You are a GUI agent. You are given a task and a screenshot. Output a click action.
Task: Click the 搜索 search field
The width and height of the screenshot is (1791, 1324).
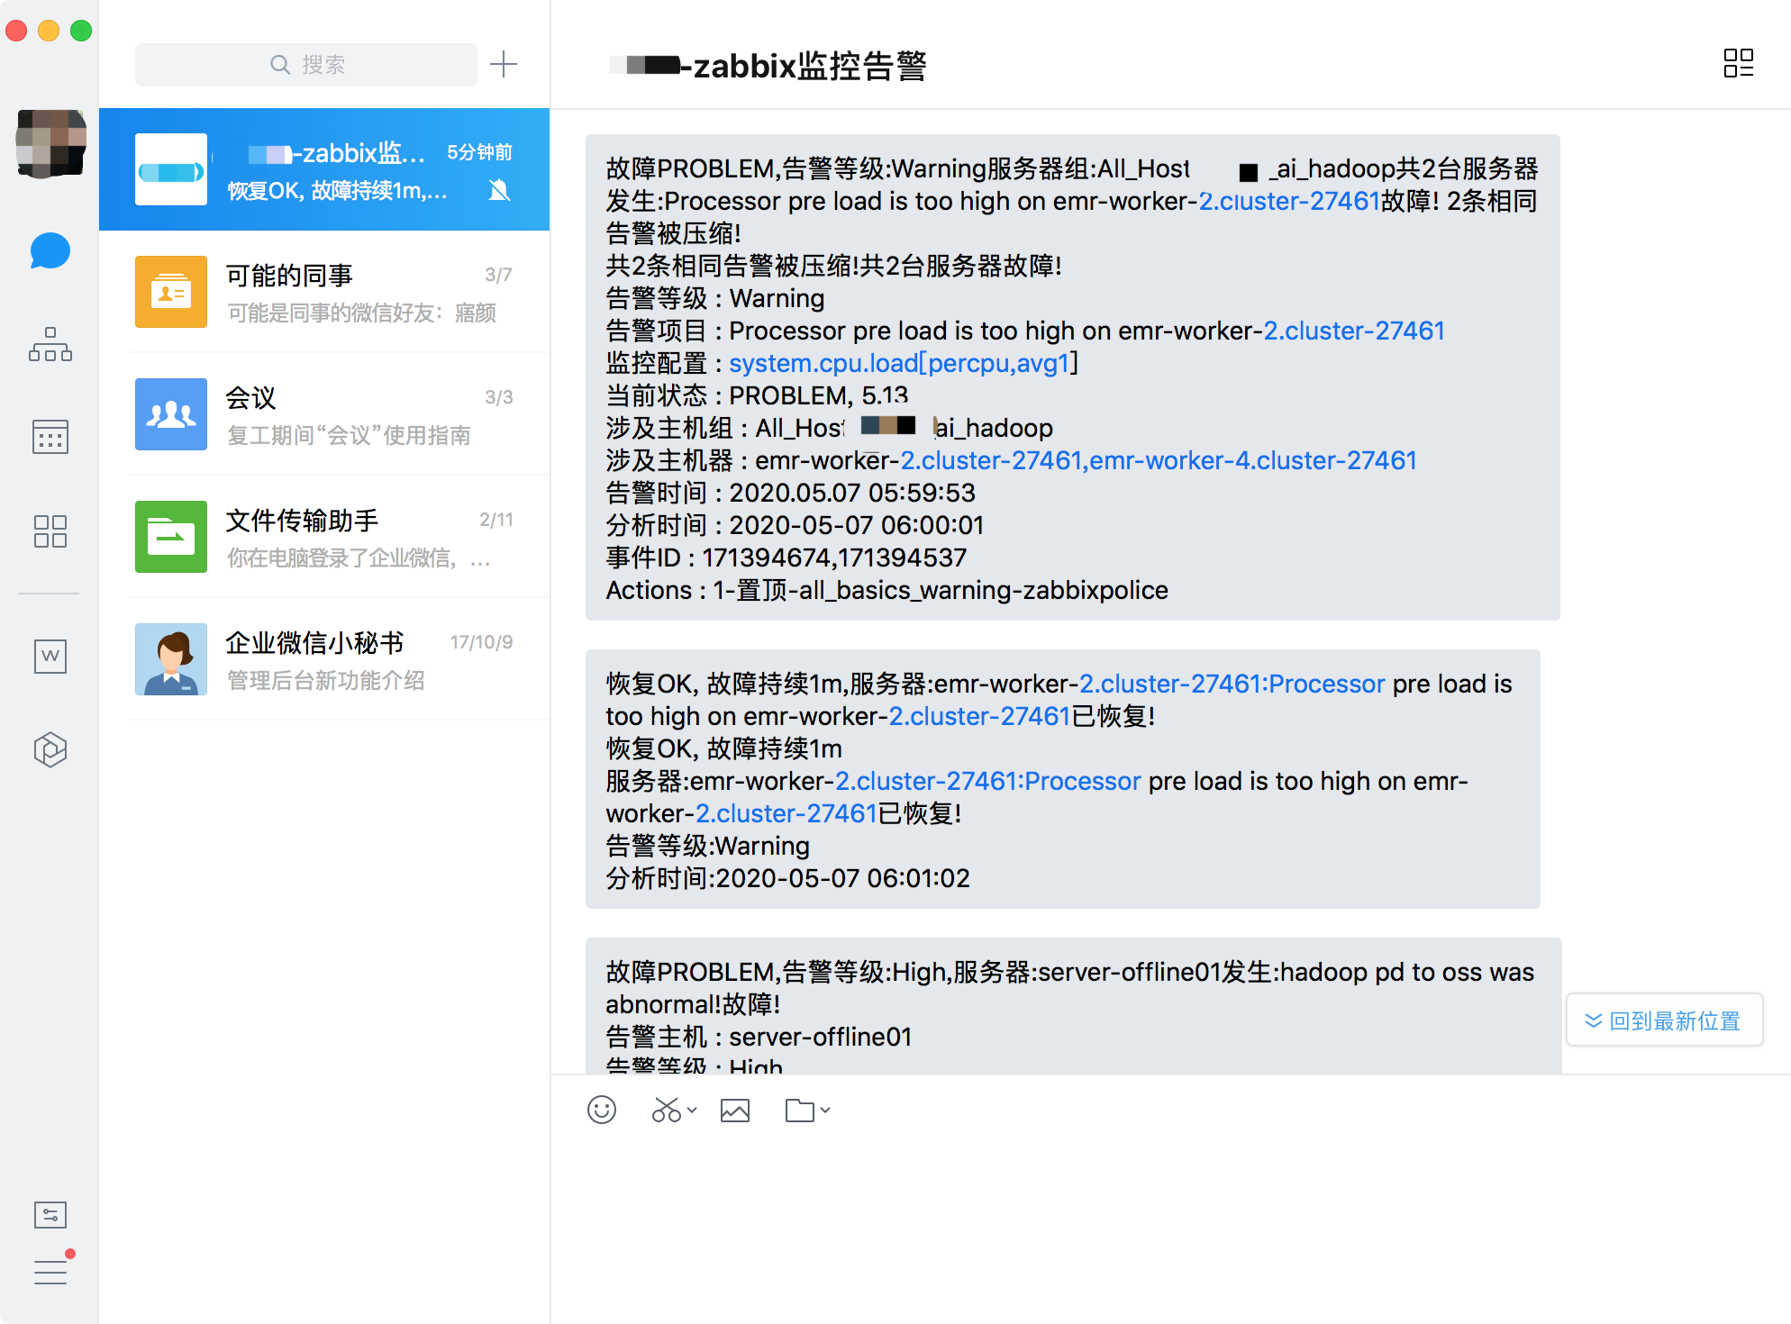pos(306,65)
